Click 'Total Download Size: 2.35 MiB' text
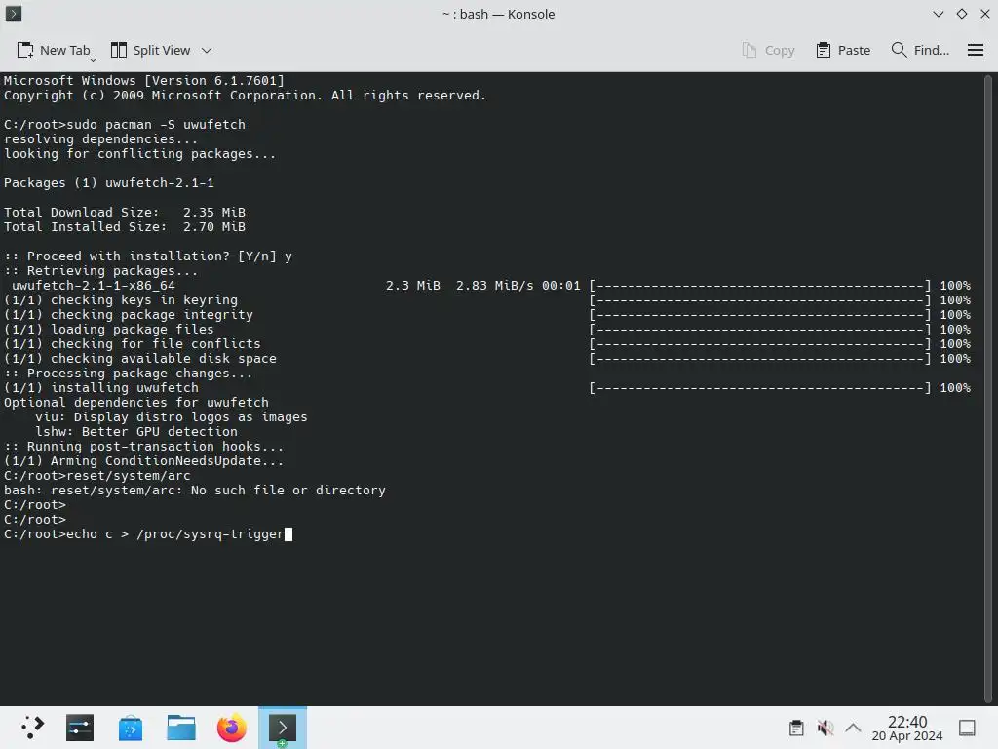Image resolution: width=998 pixels, height=749 pixels. [x=124, y=212]
